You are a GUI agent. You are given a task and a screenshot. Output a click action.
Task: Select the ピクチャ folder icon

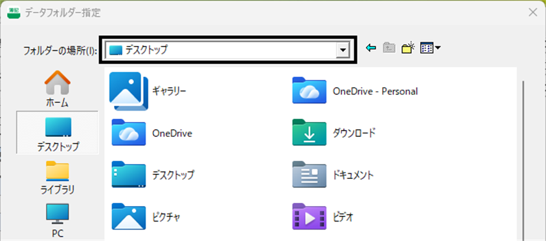pyautogui.click(x=128, y=217)
